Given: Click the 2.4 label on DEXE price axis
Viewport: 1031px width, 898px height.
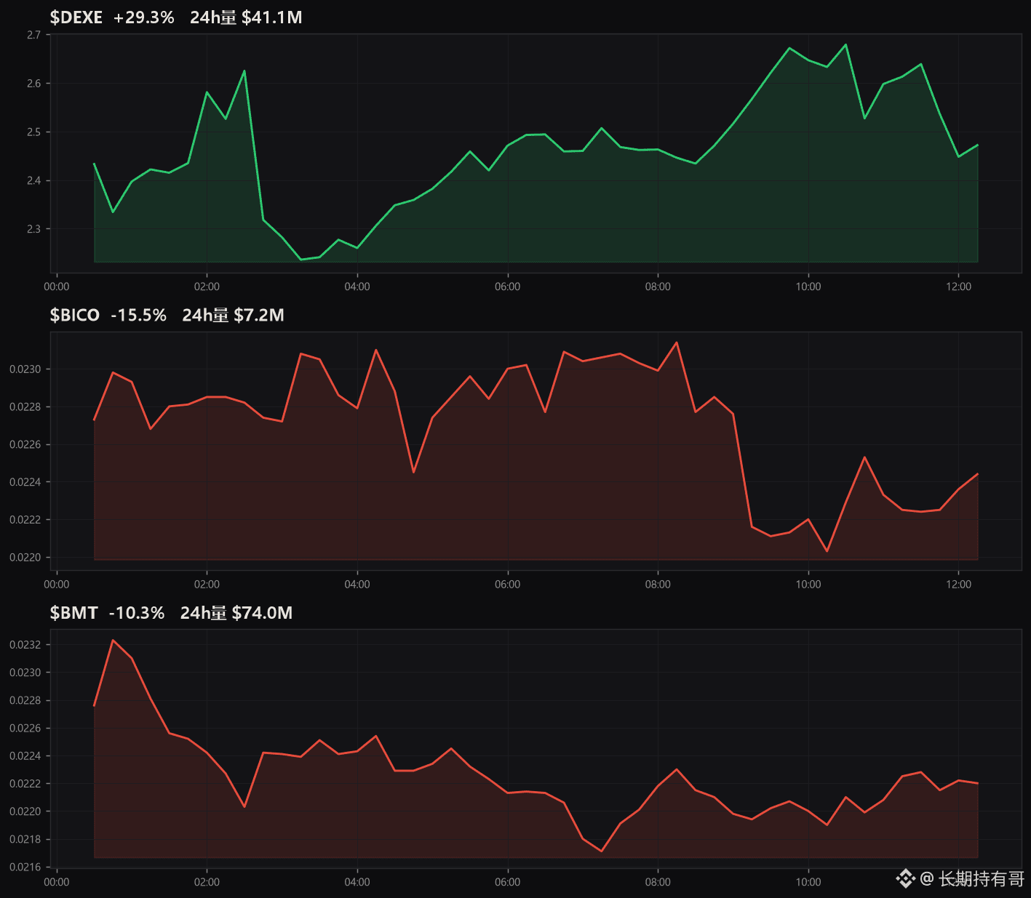Looking at the screenshot, I should point(33,180).
